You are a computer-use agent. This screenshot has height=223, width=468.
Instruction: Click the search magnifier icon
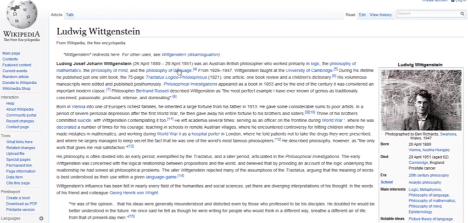(x=462, y=13)
